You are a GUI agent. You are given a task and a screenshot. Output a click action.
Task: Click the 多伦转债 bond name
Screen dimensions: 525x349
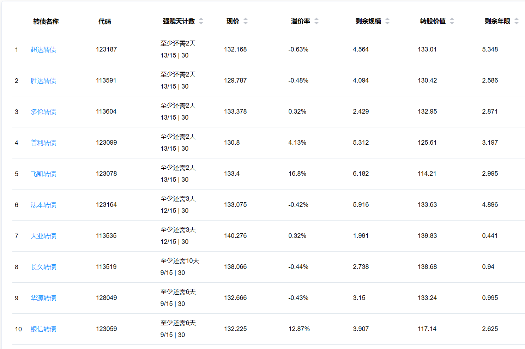(x=43, y=112)
